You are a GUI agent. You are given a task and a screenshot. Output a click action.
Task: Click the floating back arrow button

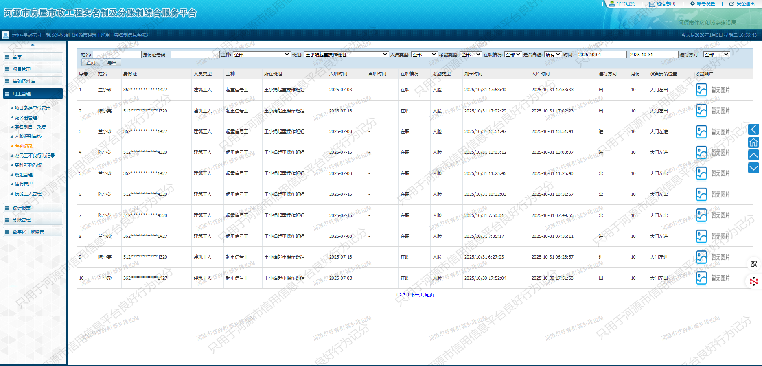tap(753, 129)
